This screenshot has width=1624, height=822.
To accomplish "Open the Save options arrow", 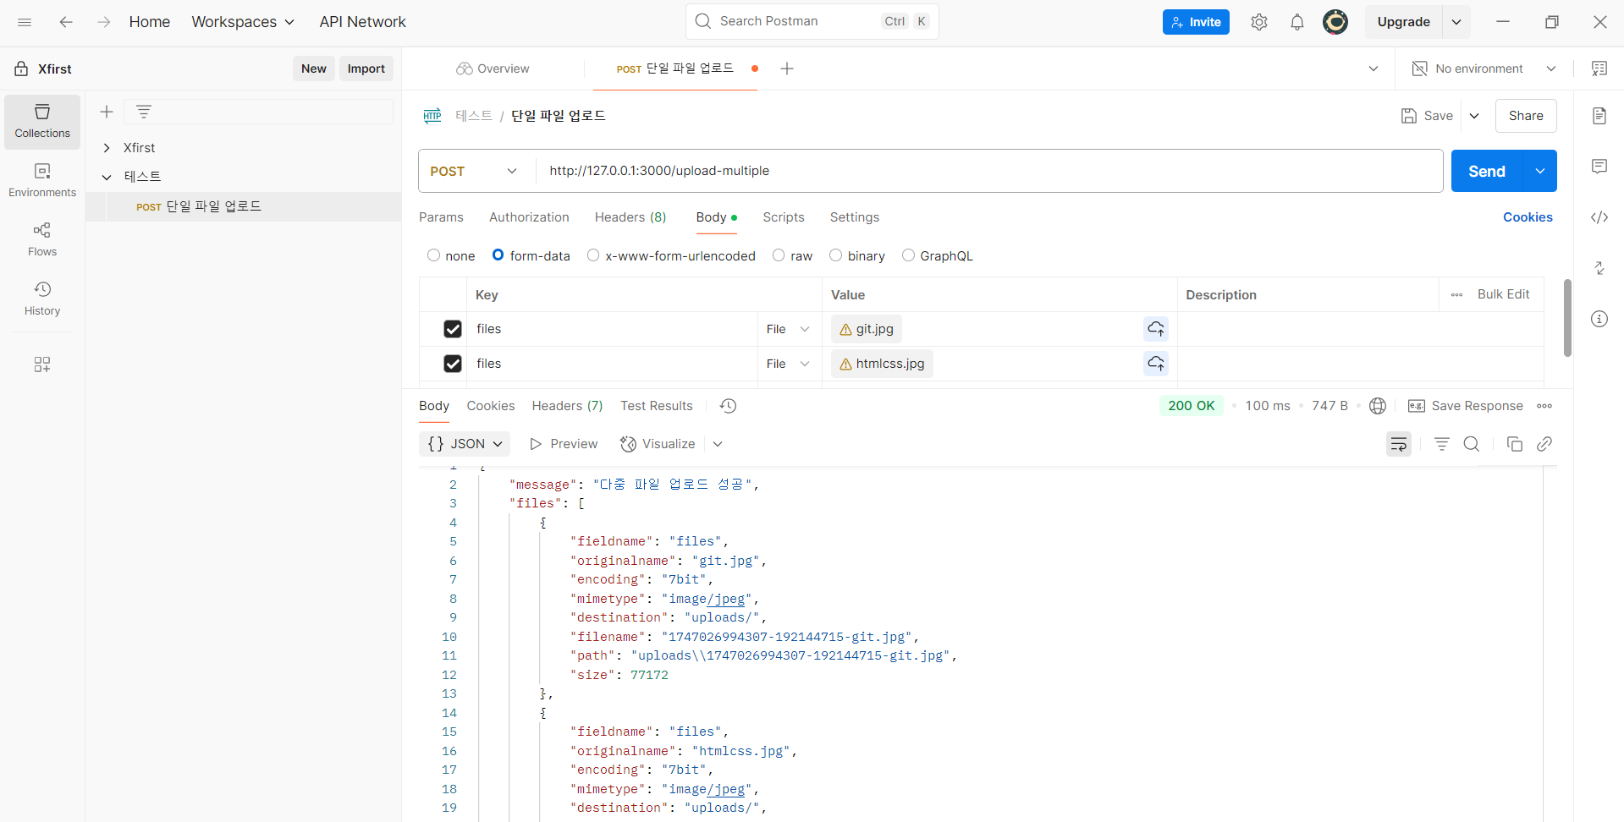I will coord(1474,116).
